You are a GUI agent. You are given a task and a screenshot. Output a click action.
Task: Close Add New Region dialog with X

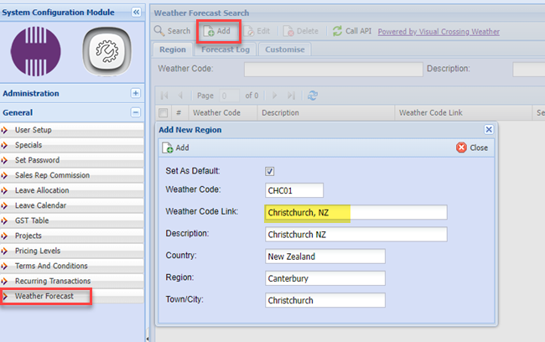click(488, 130)
